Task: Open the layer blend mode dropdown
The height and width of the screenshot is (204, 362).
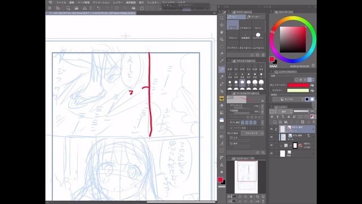Action: click(285, 112)
